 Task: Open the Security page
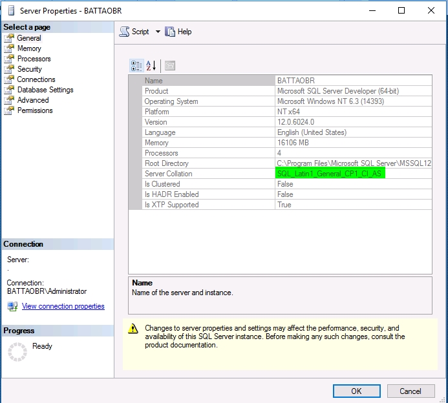[30, 69]
